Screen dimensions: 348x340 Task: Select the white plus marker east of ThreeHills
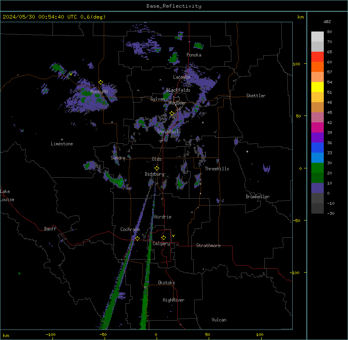coord(247,151)
